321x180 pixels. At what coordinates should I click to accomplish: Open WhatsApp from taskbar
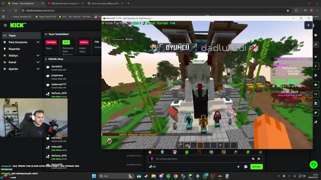205,176
